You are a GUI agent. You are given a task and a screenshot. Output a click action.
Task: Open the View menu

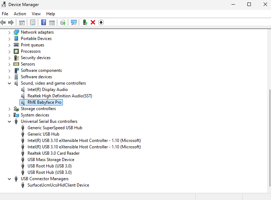tap(36, 14)
